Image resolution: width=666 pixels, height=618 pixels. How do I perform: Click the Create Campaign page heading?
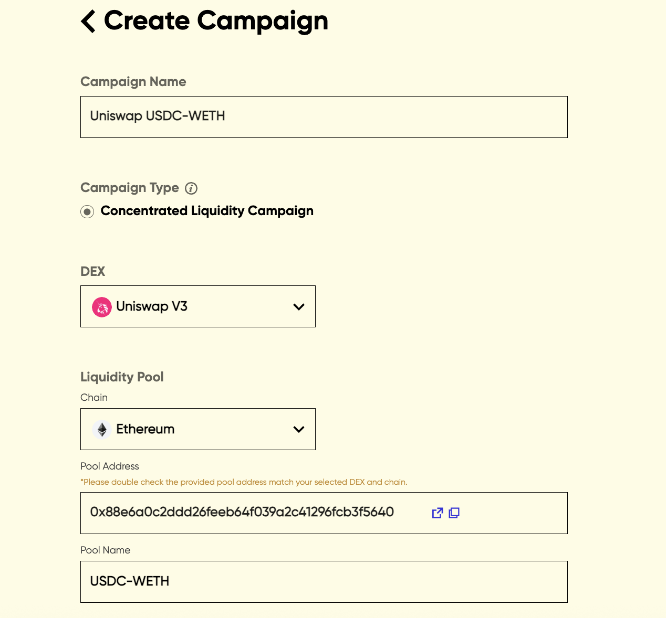pyautogui.click(x=216, y=21)
